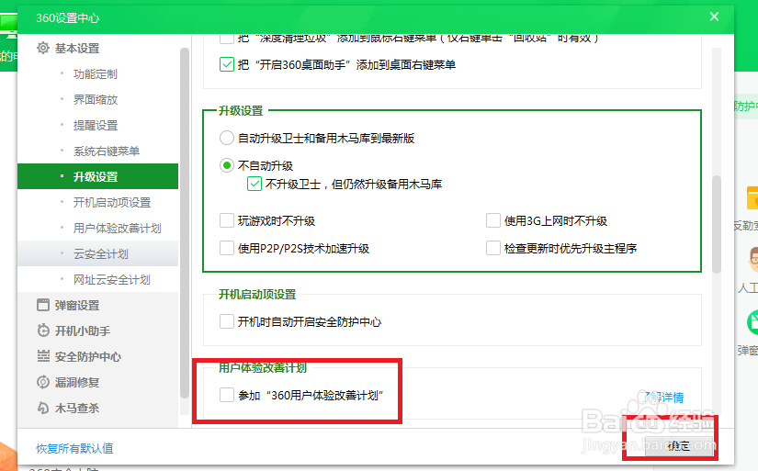Screen dimensions: 758x471
Task: Open 系统右键菜单 settings page
Action: (107, 151)
